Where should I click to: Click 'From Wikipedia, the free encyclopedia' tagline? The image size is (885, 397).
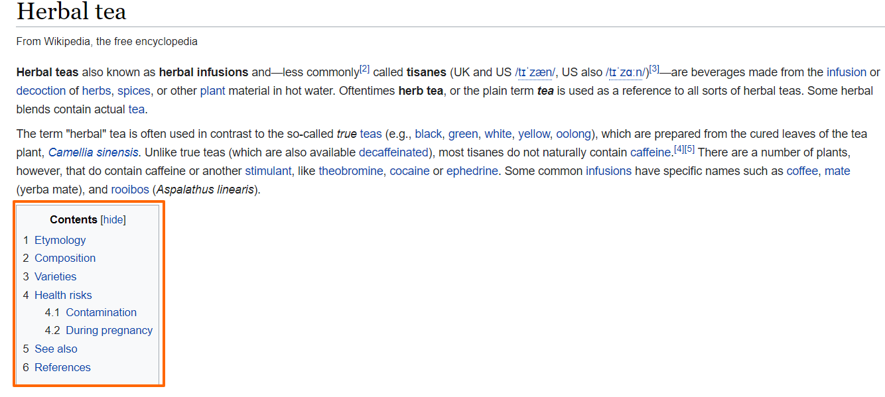107,41
